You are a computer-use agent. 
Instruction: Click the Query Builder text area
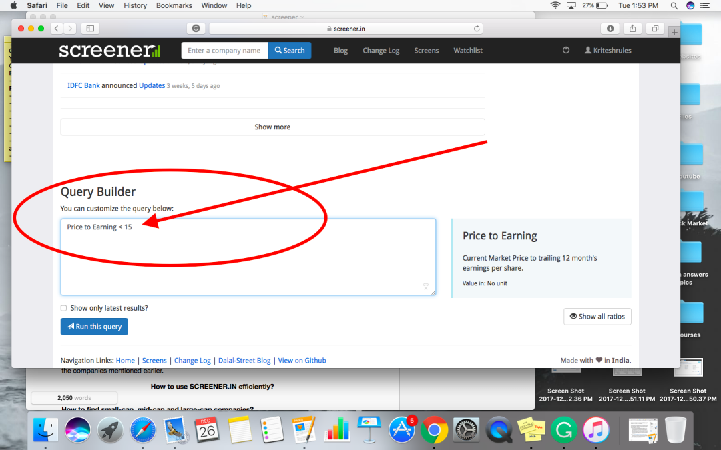click(248, 257)
